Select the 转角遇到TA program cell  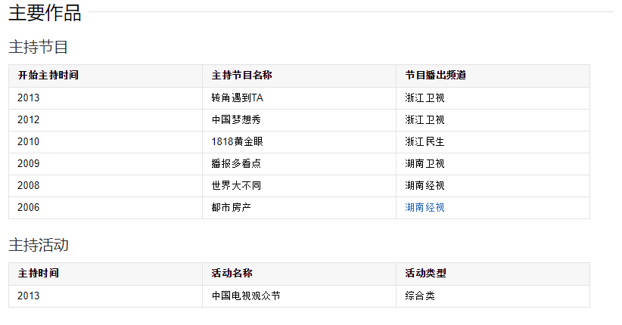238,98
